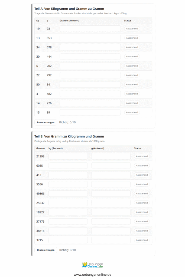Focus the g input for 18227 grams
This screenshot has width=185, height=277.
point(111,212)
